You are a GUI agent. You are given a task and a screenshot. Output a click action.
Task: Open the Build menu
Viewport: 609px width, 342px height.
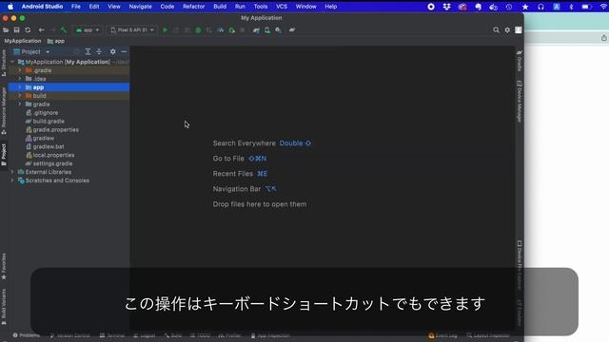point(220,7)
